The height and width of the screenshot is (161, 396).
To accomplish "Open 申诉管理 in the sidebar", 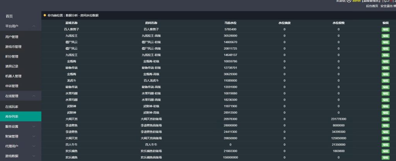I will (x=12, y=86).
